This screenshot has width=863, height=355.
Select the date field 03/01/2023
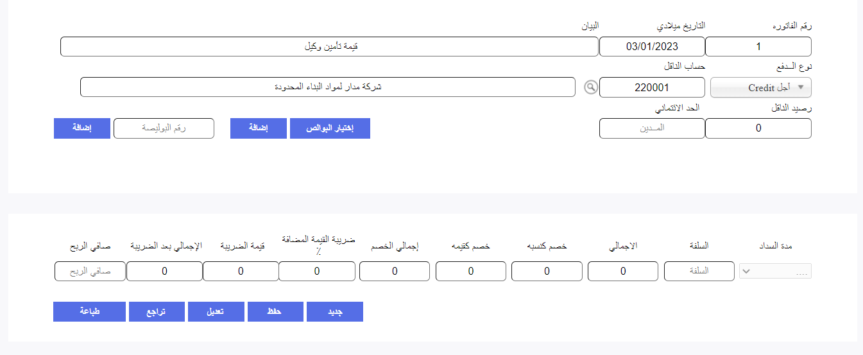tap(652, 47)
